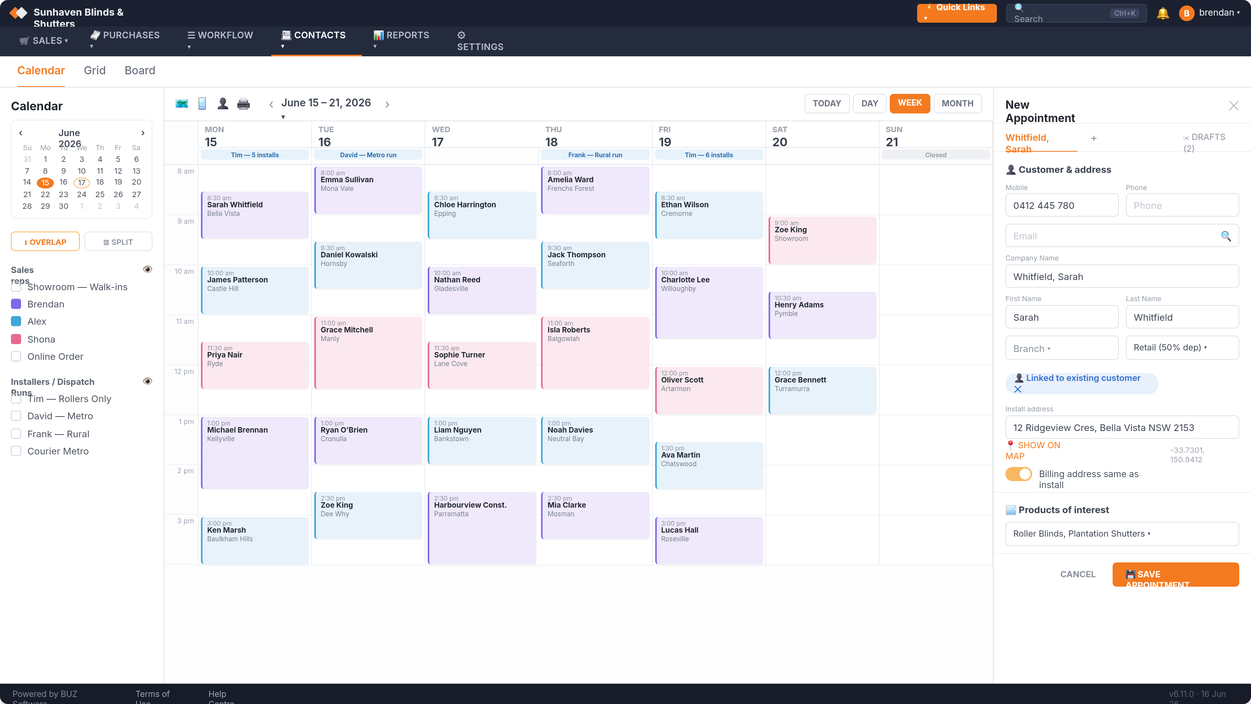Open Sarah Whitfield 8:30 am appointment
The height and width of the screenshot is (704, 1251).
(255, 215)
